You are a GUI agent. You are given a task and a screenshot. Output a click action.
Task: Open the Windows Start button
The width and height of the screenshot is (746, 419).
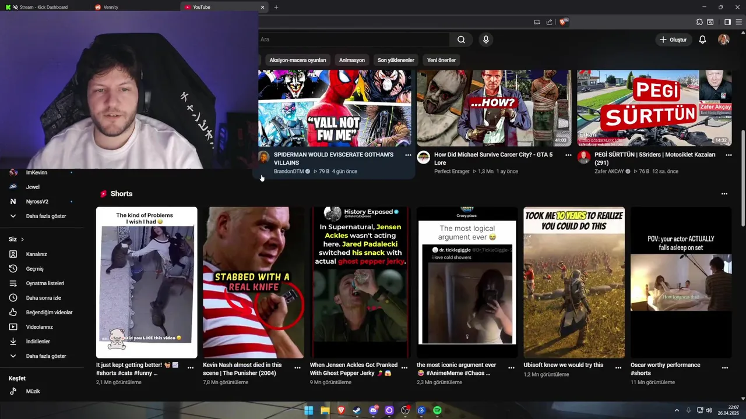[309, 410]
